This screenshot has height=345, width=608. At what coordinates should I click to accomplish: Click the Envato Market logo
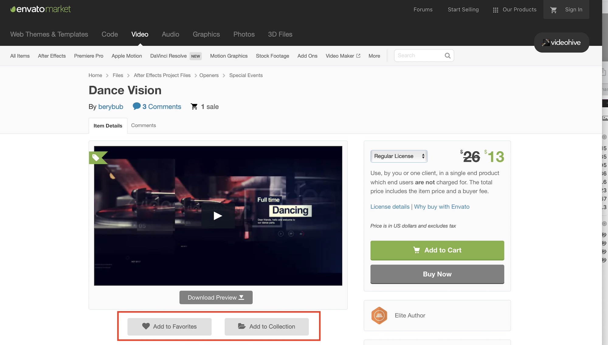click(x=40, y=9)
